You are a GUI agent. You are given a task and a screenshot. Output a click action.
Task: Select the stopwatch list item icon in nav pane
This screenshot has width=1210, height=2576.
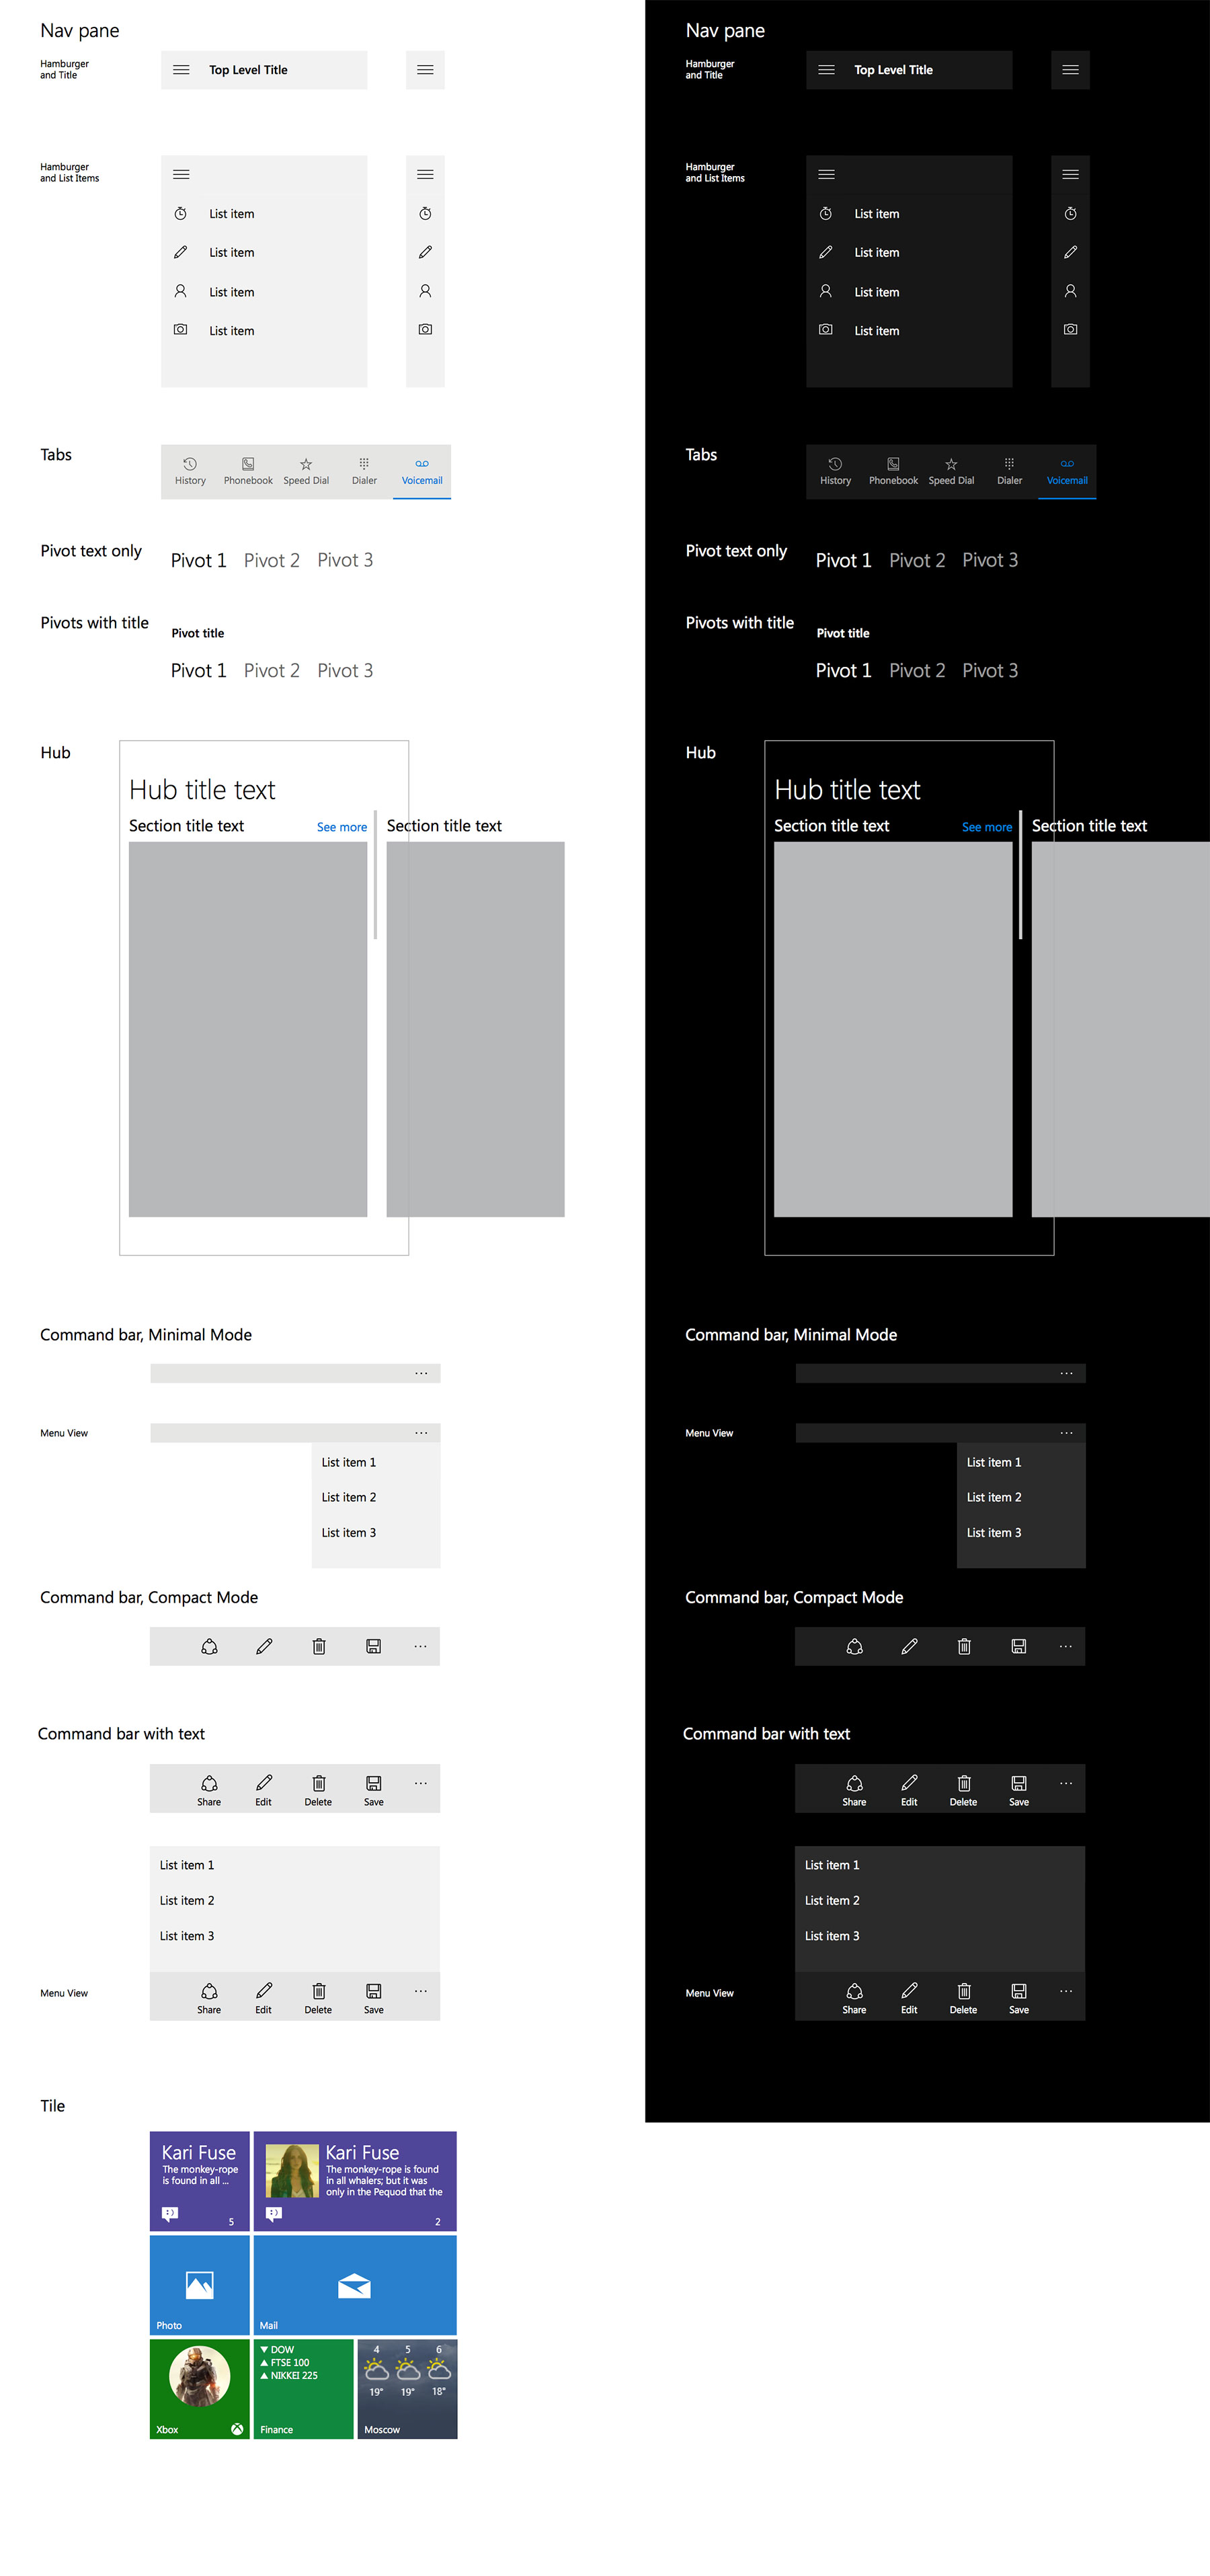tap(181, 213)
